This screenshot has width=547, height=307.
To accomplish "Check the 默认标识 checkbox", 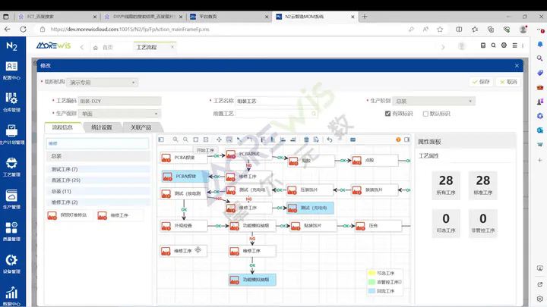I will point(425,114).
